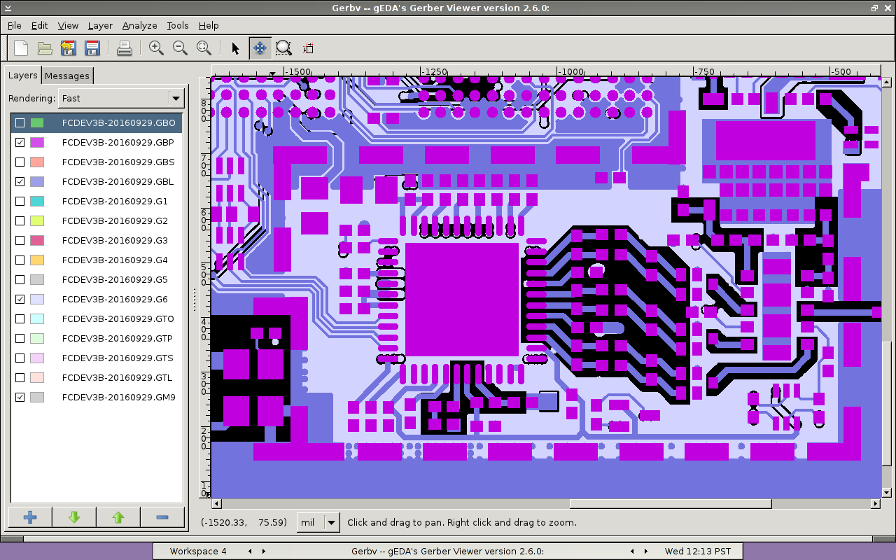Zoom in with magnifier plus icon

pos(156,48)
